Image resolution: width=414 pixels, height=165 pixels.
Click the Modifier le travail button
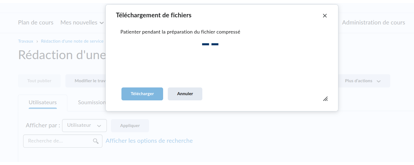click(x=86, y=81)
